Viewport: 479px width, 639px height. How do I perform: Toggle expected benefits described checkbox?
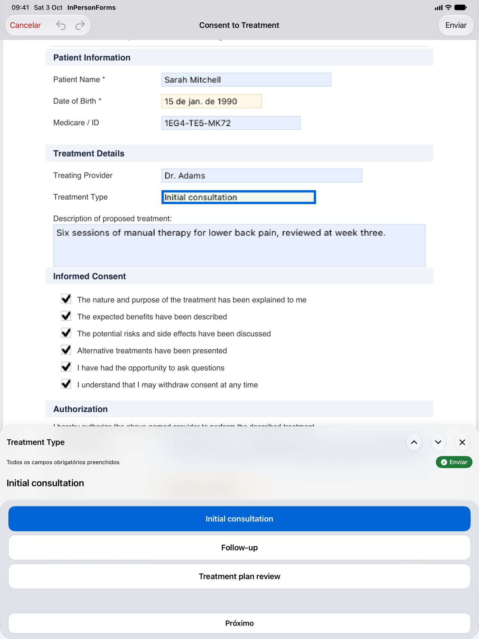click(66, 316)
